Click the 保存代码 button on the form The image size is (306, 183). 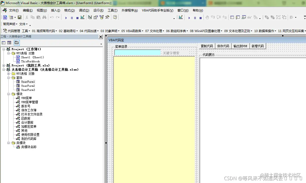(x=223, y=46)
